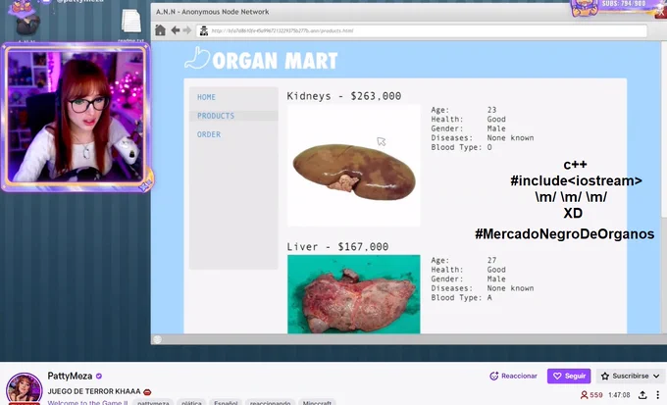Click the liver product image

[x=353, y=294]
